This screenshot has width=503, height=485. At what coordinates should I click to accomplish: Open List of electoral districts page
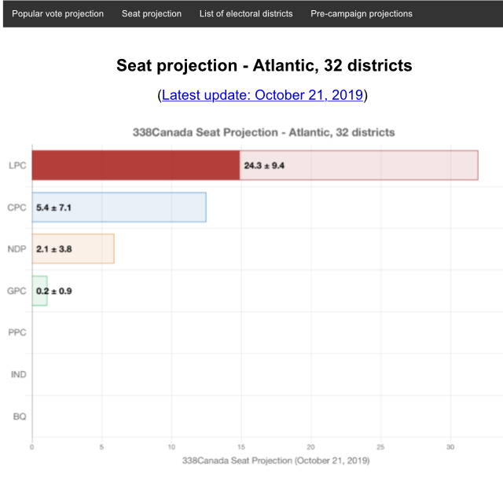246,14
